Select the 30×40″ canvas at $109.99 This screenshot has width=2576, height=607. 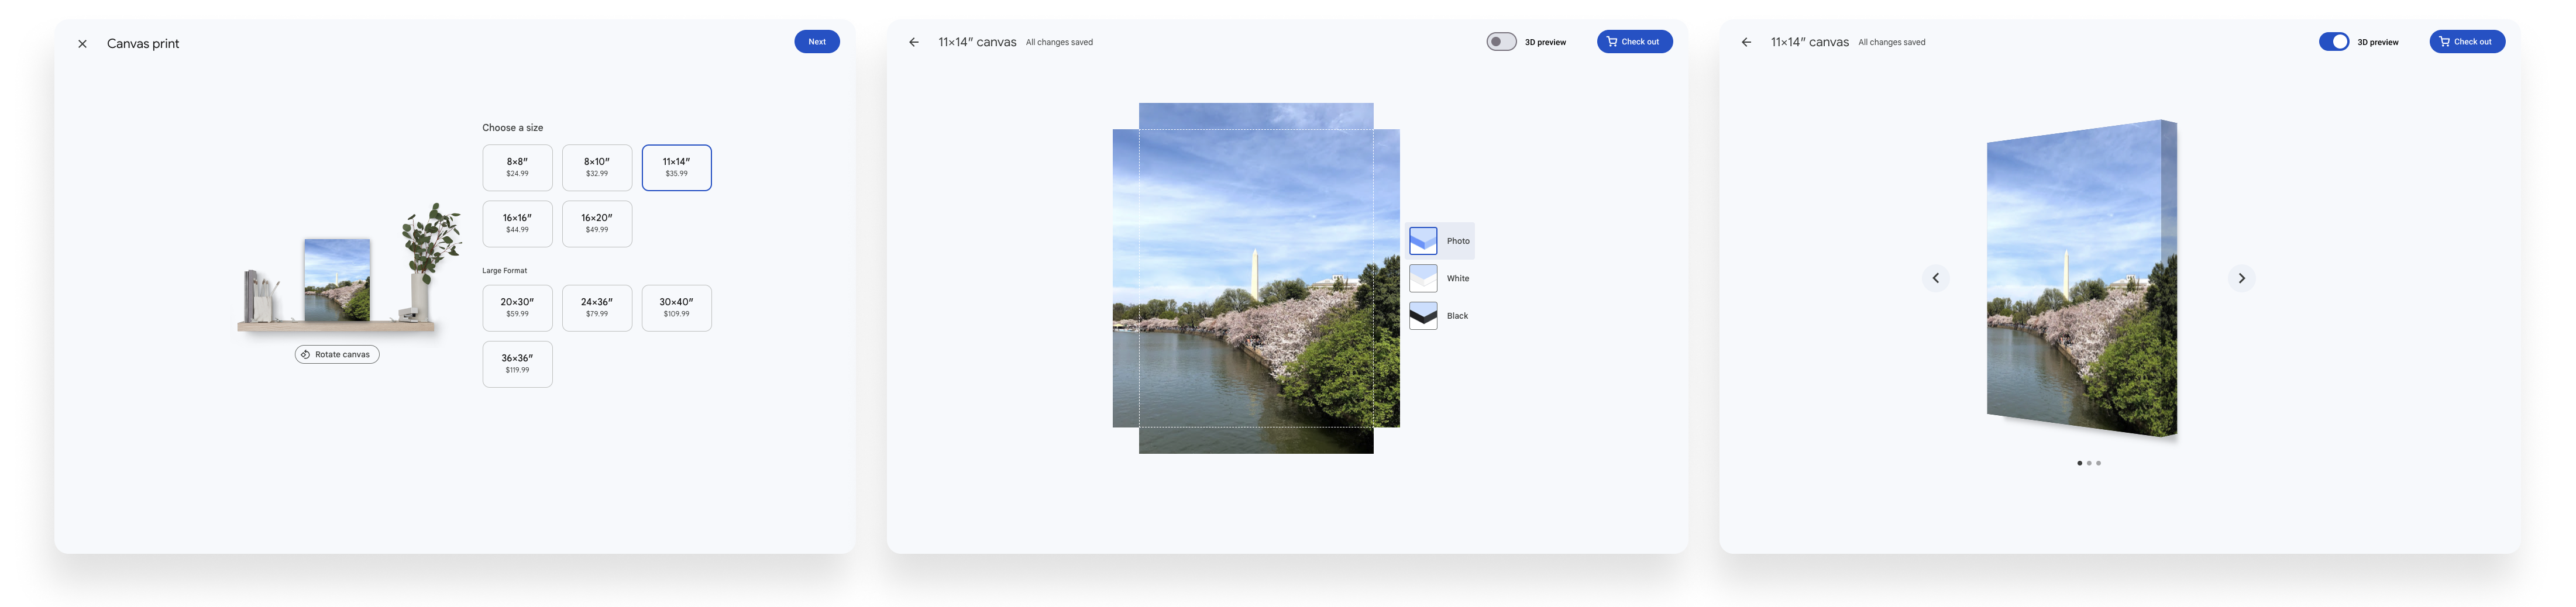[676, 307]
